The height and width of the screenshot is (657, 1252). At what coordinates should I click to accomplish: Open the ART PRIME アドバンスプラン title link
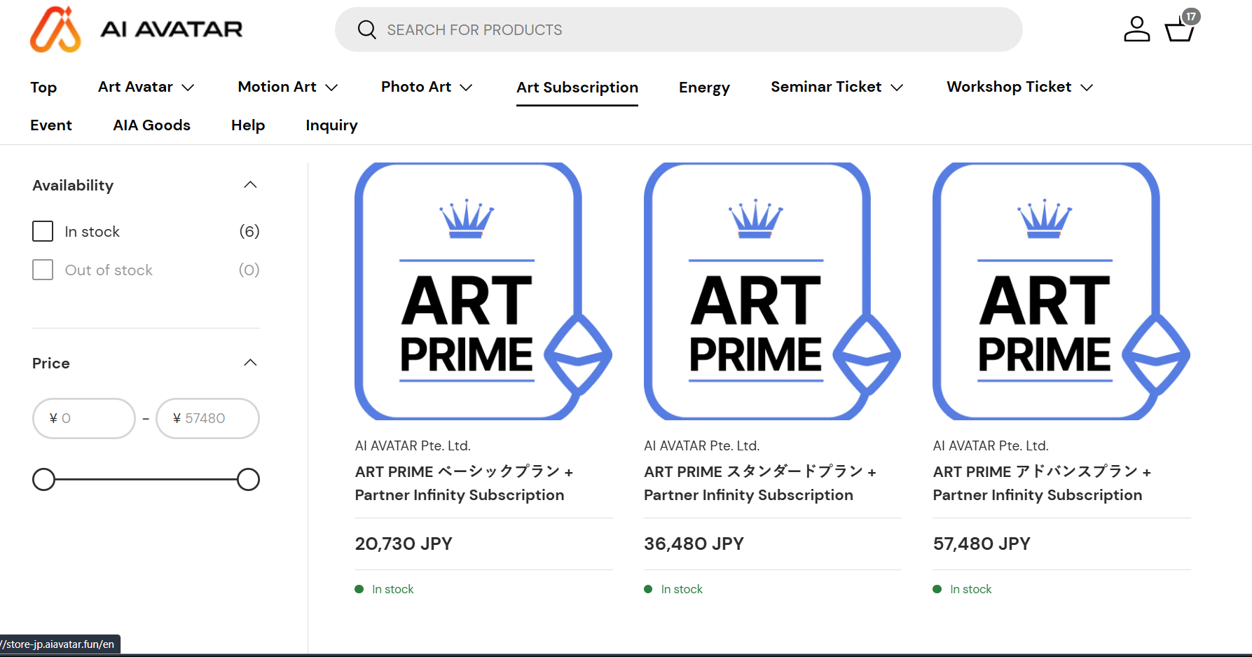click(x=1043, y=483)
